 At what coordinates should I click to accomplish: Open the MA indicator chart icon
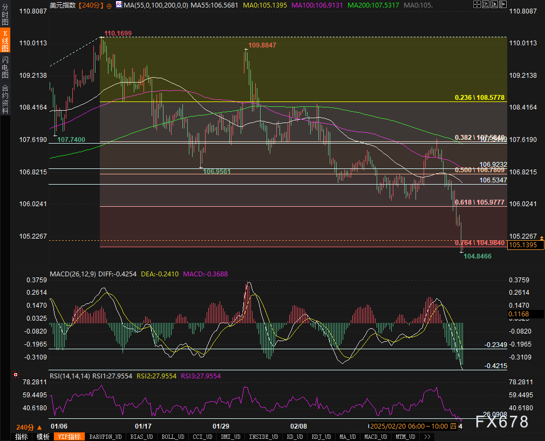click(x=118, y=5)
